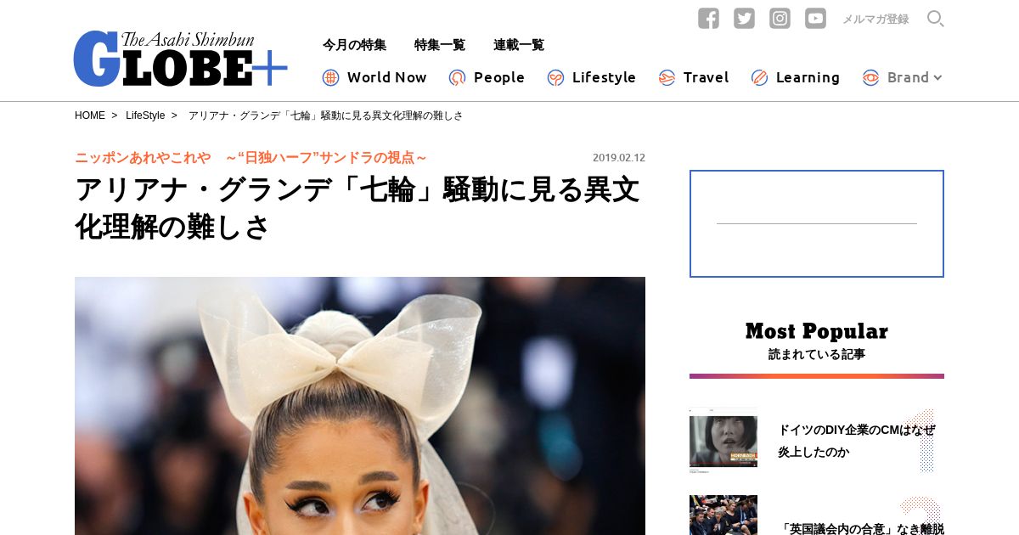Image resolution: width=1019 pixels, height=535 pixels.
Task: Click the main article hero photo
Action: click(x=360, y=406)
